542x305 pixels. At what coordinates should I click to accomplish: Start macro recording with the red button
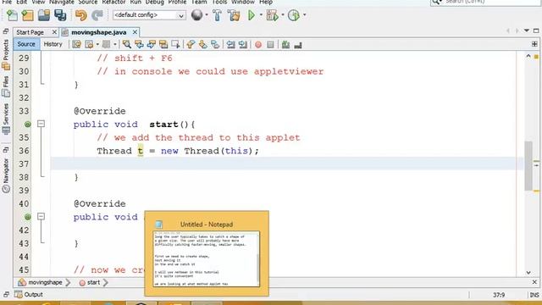[258, 45]
